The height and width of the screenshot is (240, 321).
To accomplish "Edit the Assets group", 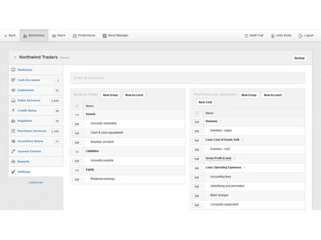I will (77, 115).
